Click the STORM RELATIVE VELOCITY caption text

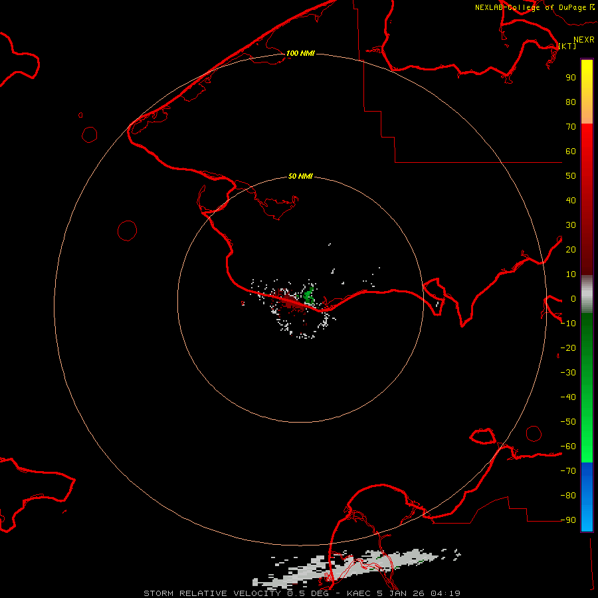tap(212, 593)
